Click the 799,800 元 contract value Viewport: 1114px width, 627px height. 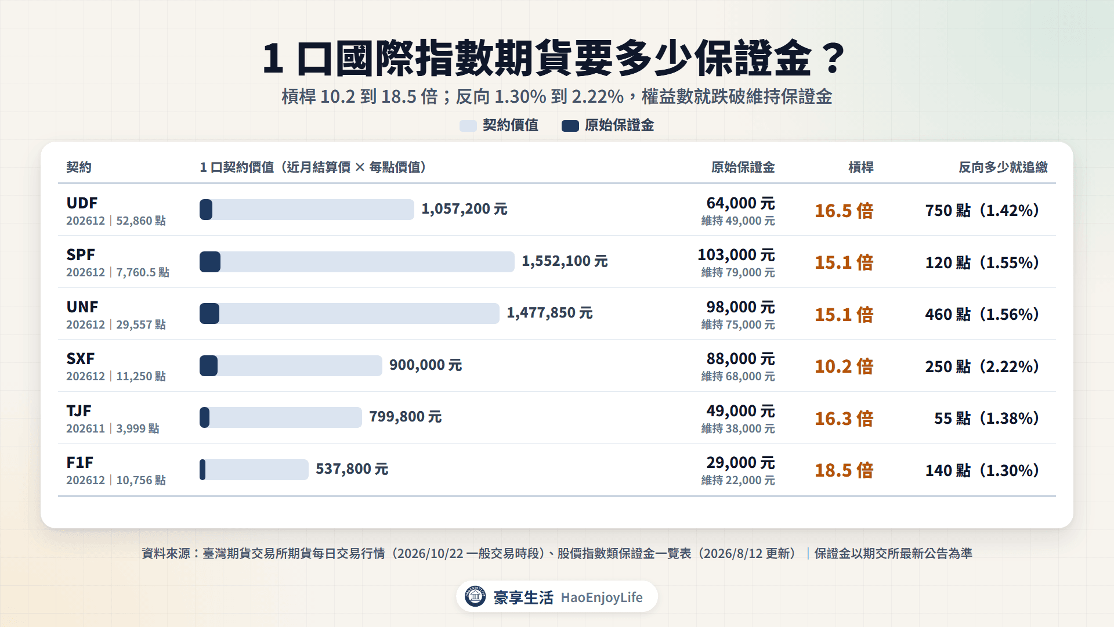point(405,417)
